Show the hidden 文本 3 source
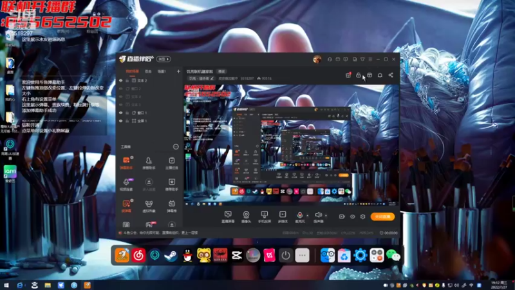This screenshot has height=290, width=515. click(121, 105)
